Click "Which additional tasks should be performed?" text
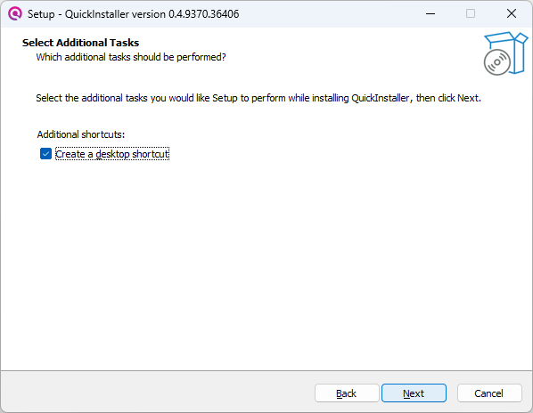Viewport: 533px width, 413px height. [131, 57]
